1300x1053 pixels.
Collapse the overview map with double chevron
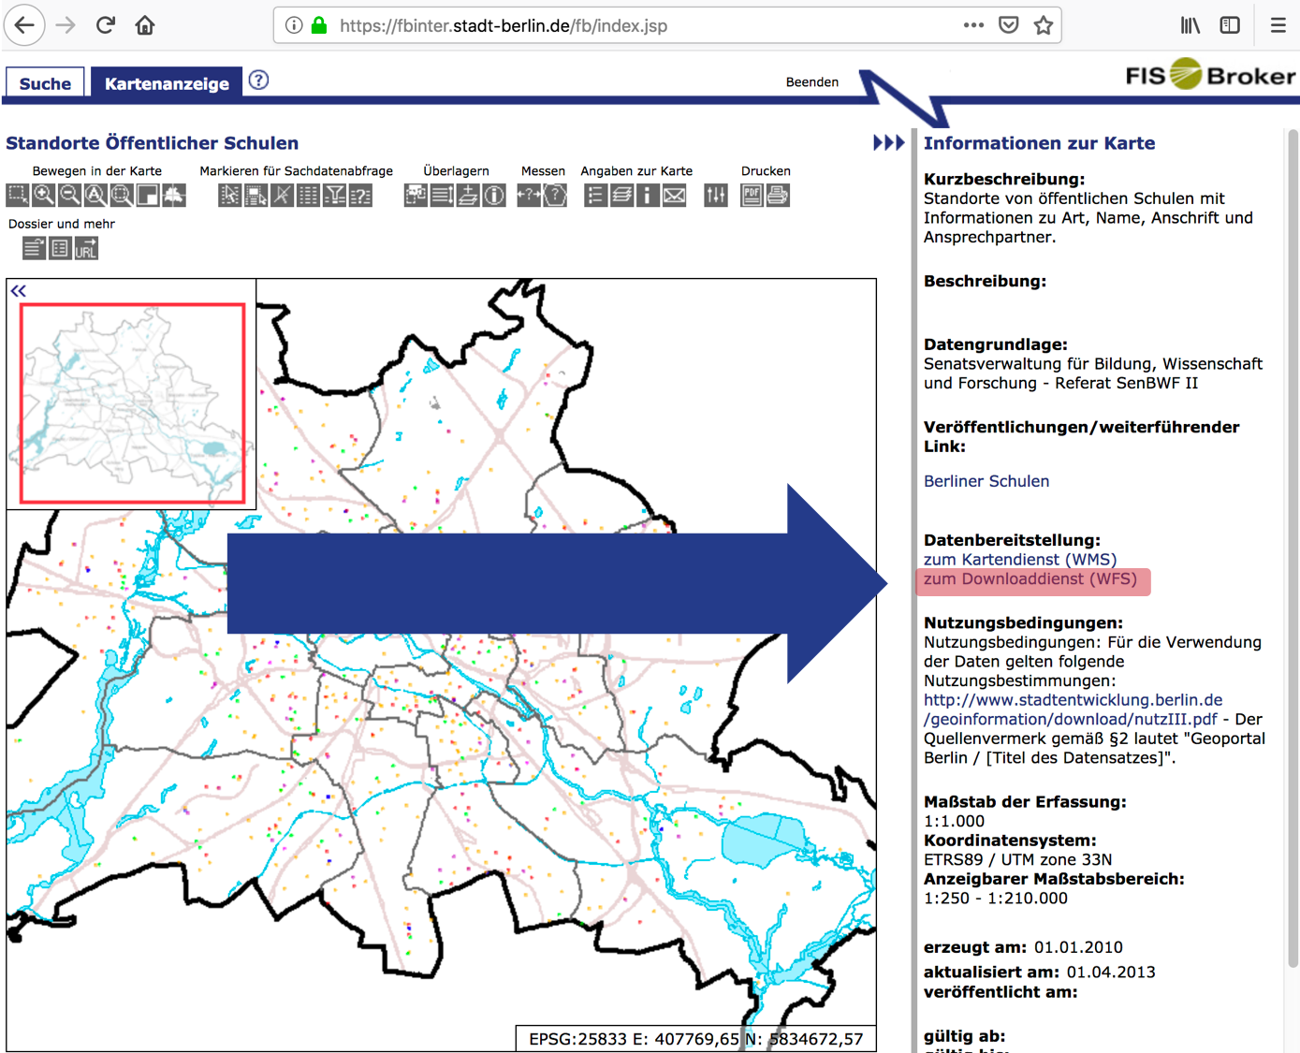19,291
